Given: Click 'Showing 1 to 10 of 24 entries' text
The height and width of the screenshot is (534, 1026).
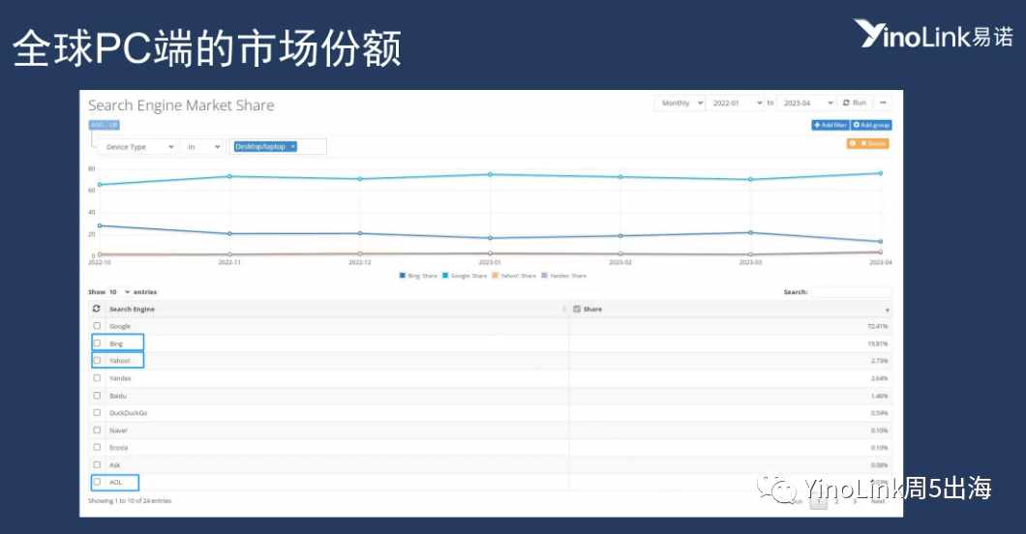Looking at the screenshot, I should pyautogui.click(x=130, y=501).
